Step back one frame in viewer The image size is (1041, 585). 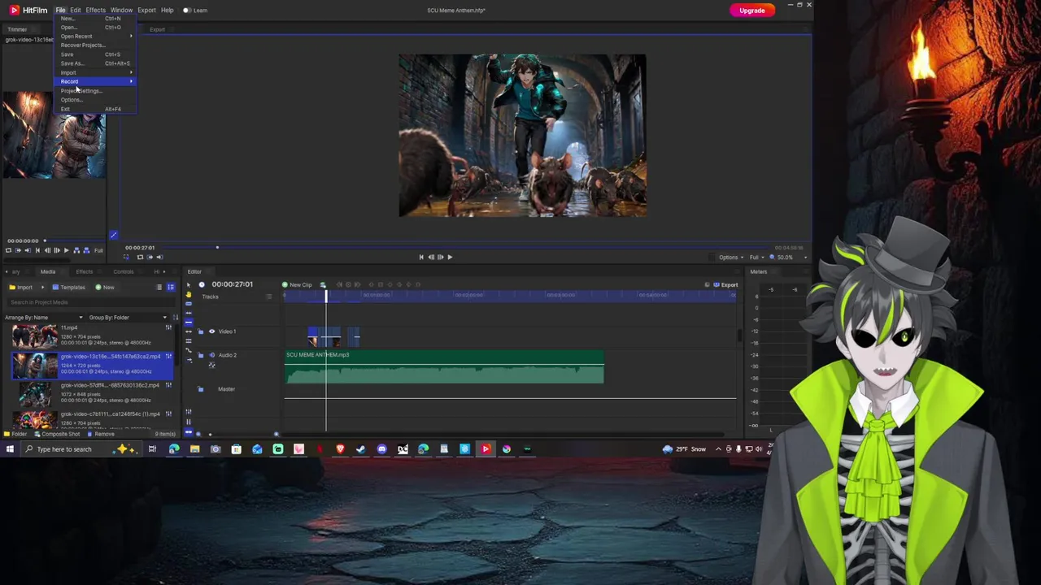click(x=431, y=257)
